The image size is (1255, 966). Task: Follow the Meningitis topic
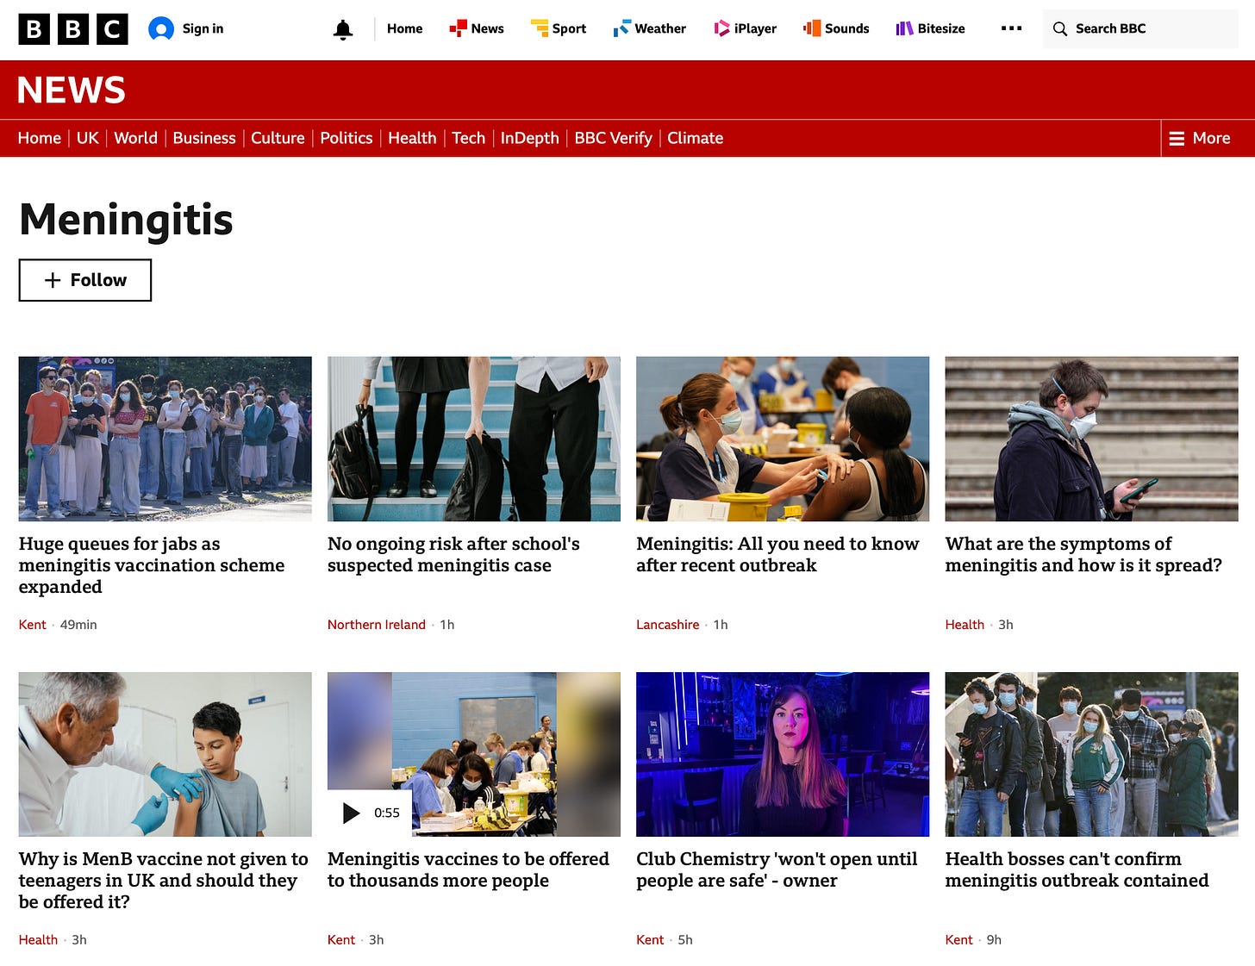(x=85, y=280)
